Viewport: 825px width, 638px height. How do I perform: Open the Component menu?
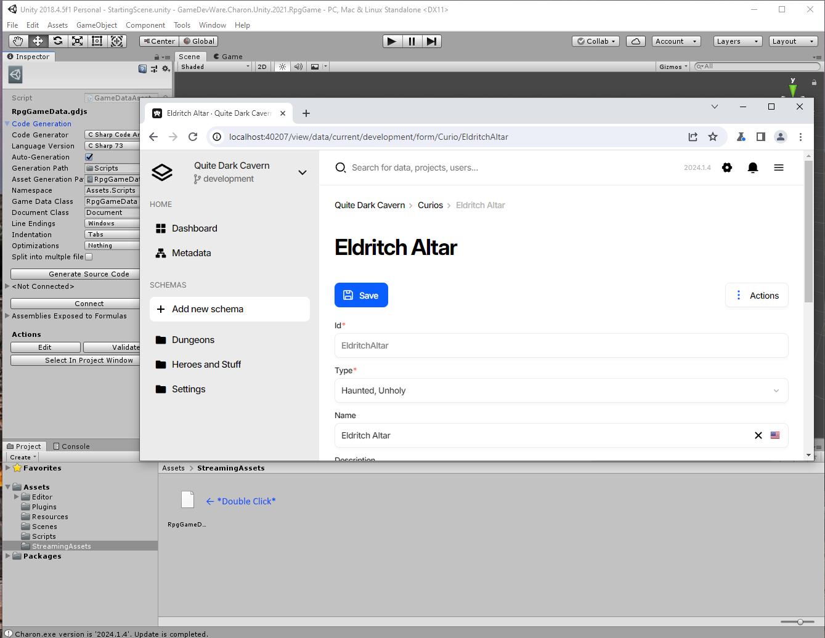click(x=145, y=25)
